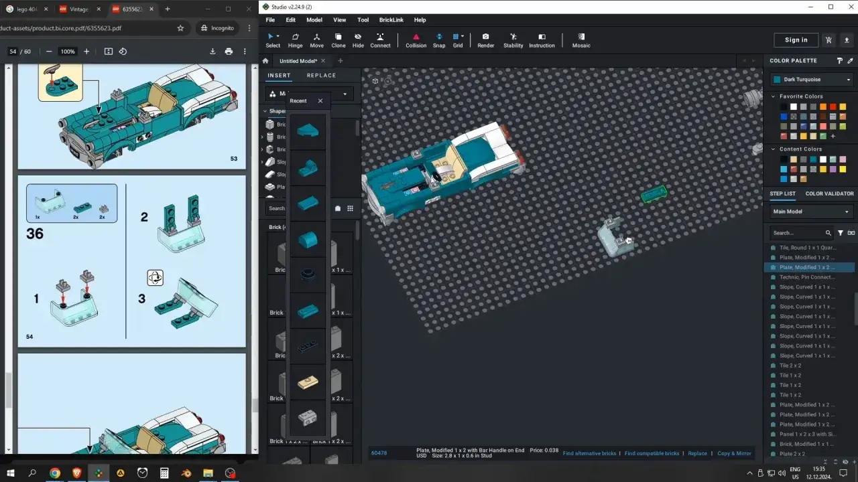
Task: Open the Main Model dropdown
Action: coord(812,212)
